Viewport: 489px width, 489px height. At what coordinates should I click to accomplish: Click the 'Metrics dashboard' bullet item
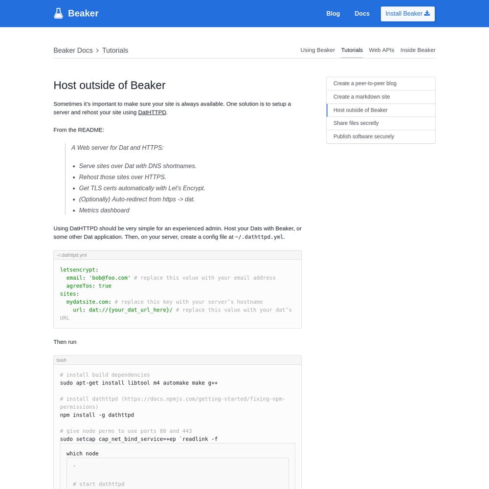[x=104, y=210]
